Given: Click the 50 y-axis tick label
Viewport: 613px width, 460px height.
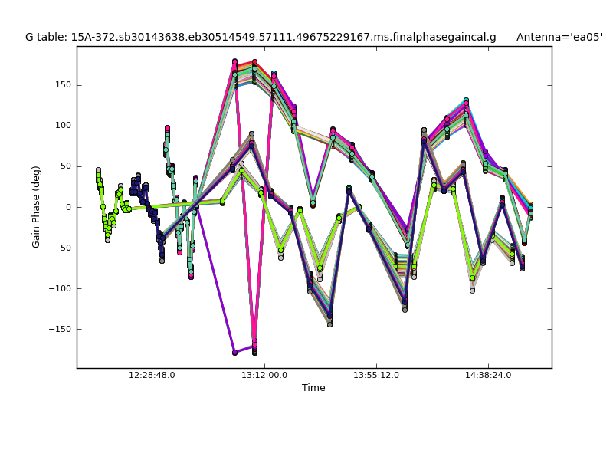Looking at the screenshot, I should (65, 166).
